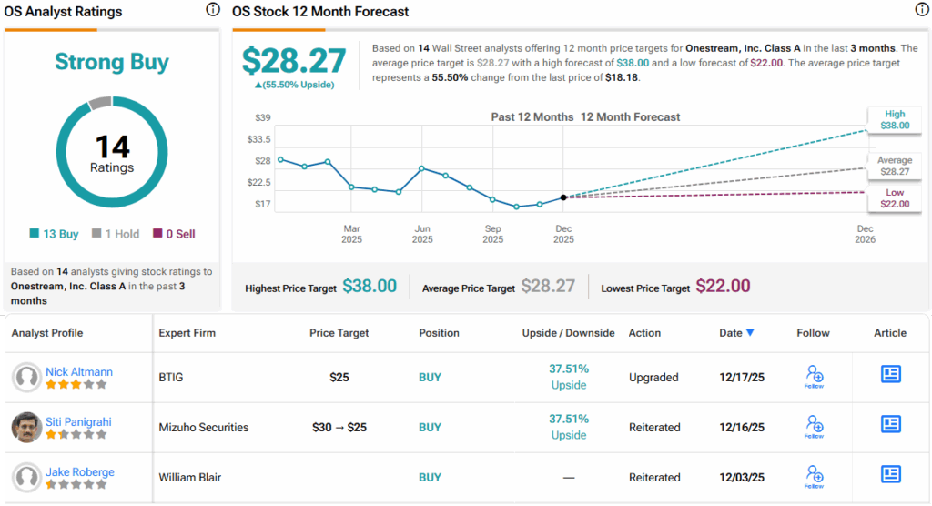Open Nick Altmann's analyst profile
This screenshot has width=932, height=506.
pyautogui.click(x=79, y=369)
